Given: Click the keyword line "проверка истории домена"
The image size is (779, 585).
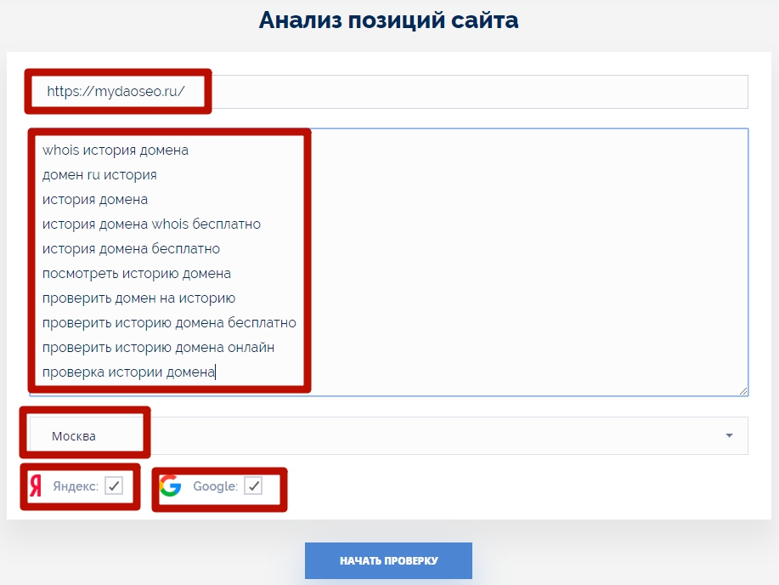Looking at the screenshot, I should pos(128,372).
